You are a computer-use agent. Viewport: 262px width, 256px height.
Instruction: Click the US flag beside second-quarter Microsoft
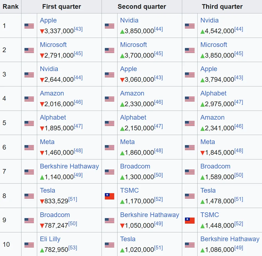point(110,50)
